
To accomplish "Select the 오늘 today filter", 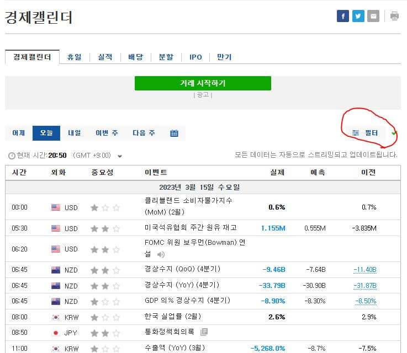I will tap(46, 133).
